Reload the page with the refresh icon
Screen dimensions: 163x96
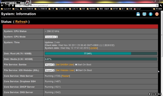click(x=9, y=6)
